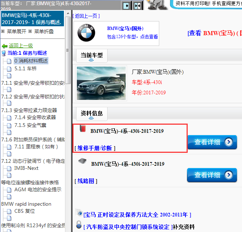Select tree item 7.1.4 安全带收紧器
The image size is (242, 232).
click(x=35, y=117)
